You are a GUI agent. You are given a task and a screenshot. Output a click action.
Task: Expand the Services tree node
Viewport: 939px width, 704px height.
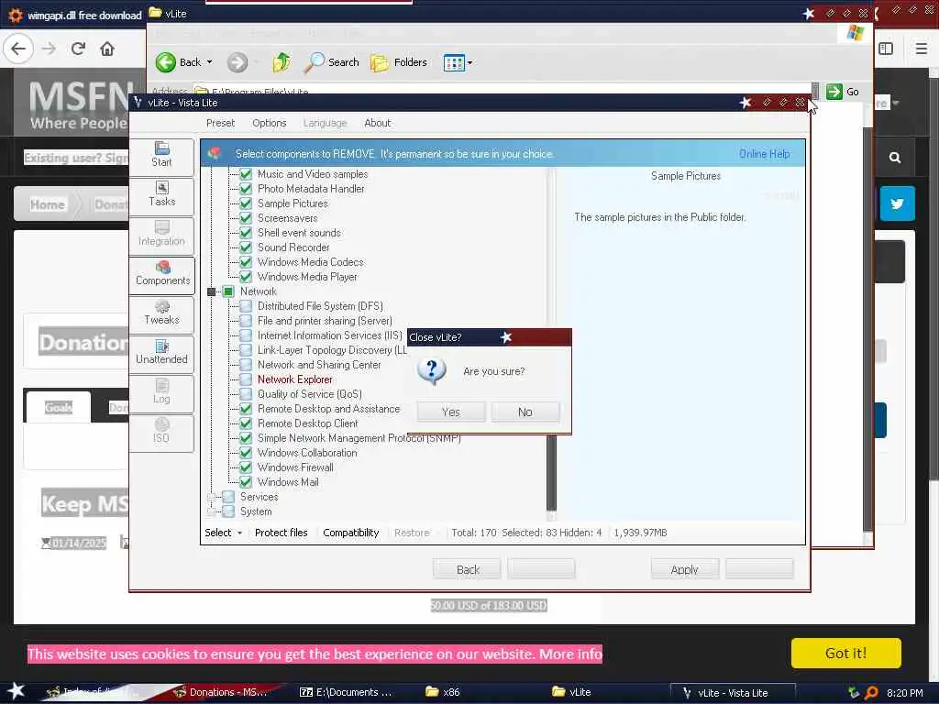point(212,497)
